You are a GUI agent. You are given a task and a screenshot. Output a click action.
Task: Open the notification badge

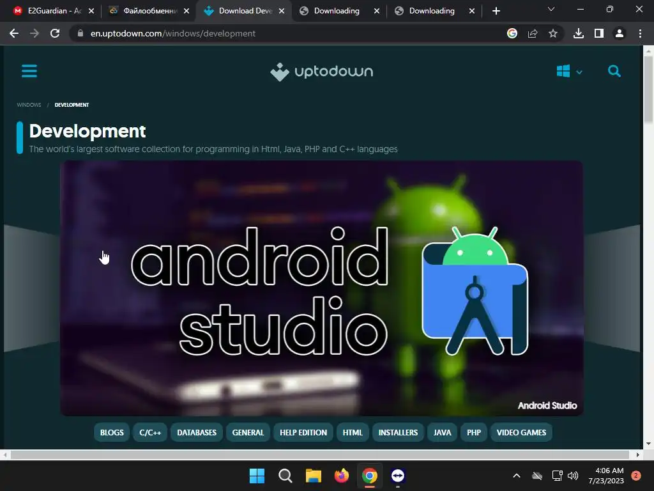tap(636, 476)
